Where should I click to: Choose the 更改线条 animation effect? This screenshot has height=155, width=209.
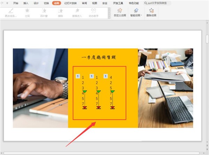click(11, 13)
